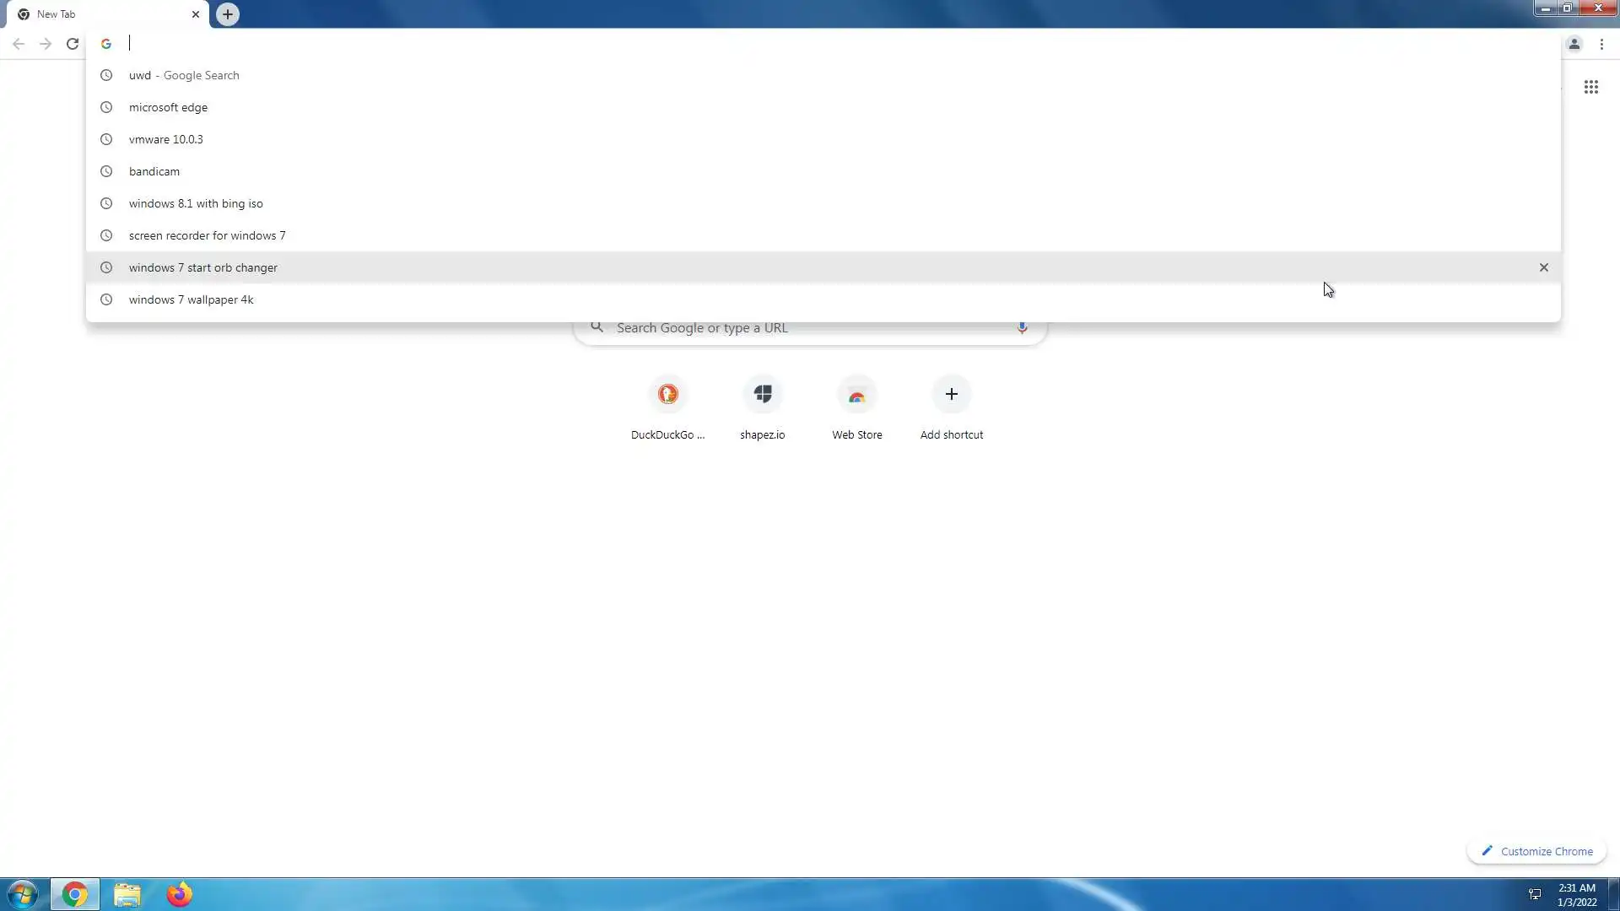Close the New Tab tab
The height and width of the screenshot is (911, 1620).
(x=196, y=14)
